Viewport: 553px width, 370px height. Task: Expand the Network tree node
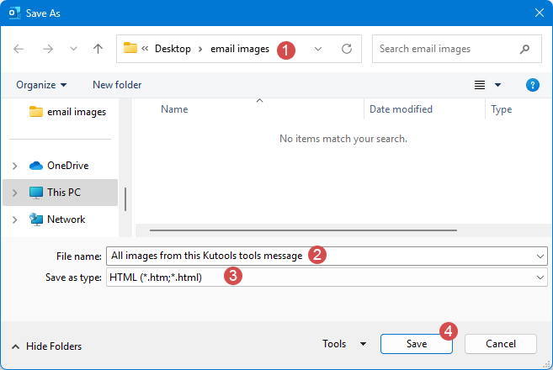coord(14,219)
